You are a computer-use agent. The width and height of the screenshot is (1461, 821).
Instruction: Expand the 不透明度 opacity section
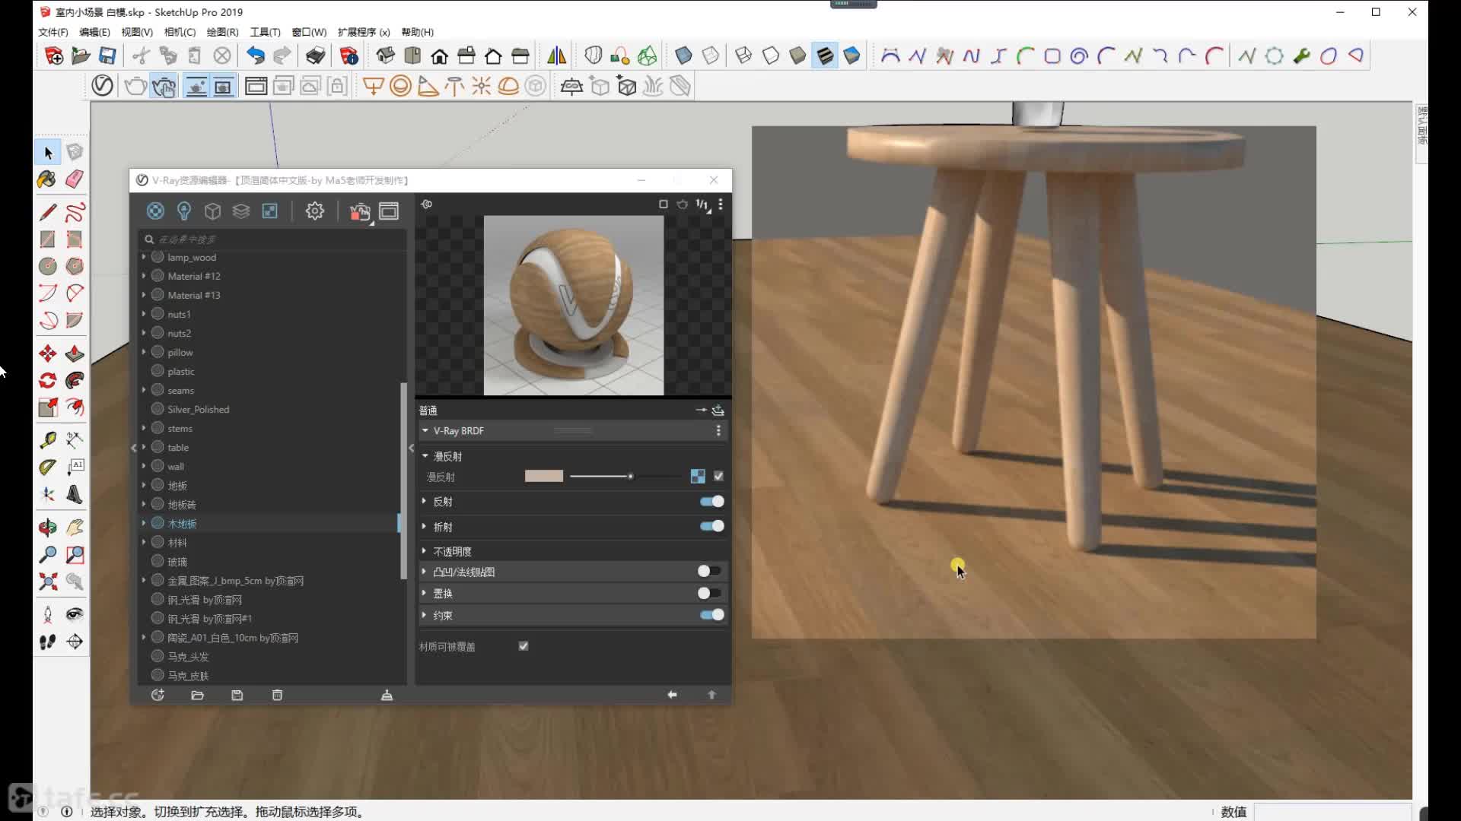point(425,551)
